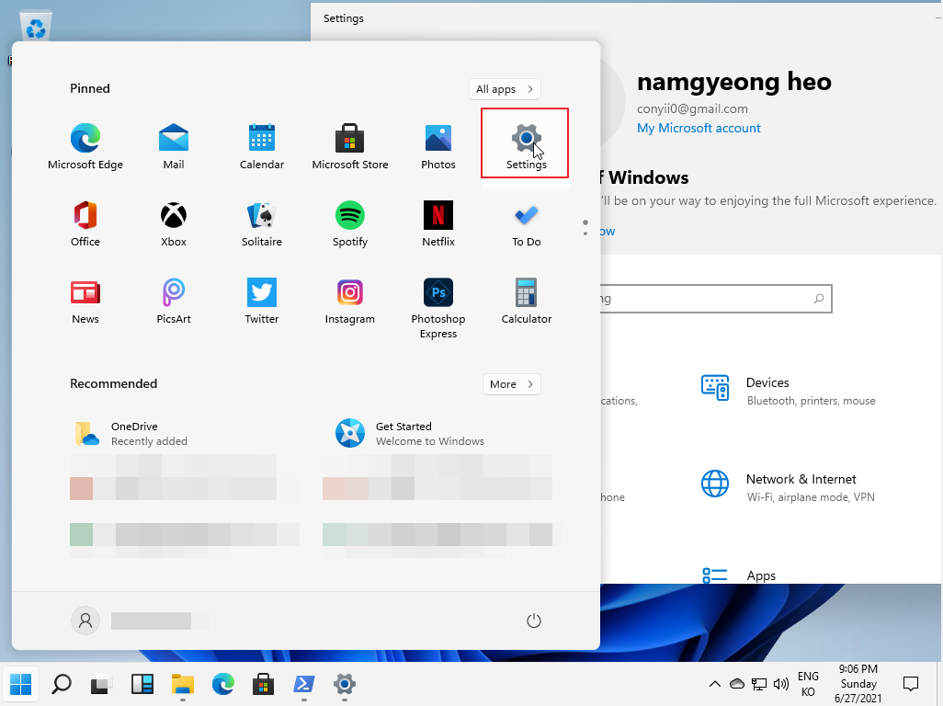943x706 pixels.
Task: Open taskbar Search
Action: (x=62, y=684)
